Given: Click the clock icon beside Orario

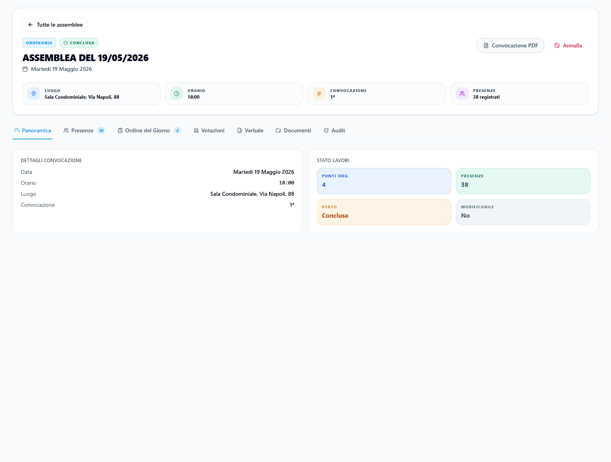Looking at the screenshot, I should click(x=177, y=94).
